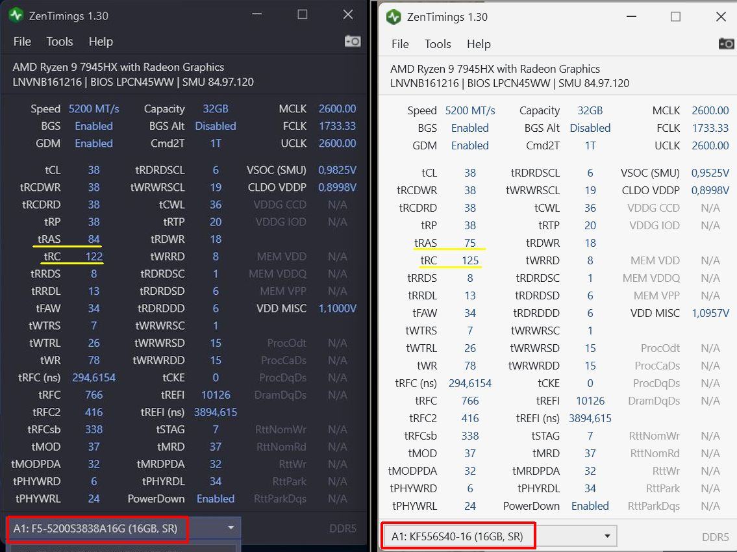This screenshot has width=737, height=552.
Task: Close the dark ZenTimings window
Action: (348, 14)
